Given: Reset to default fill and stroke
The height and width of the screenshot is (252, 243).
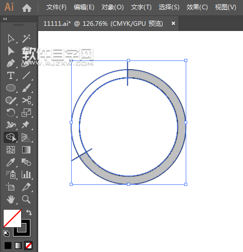Looking at the screenshot, I should (x=6, y=233).
